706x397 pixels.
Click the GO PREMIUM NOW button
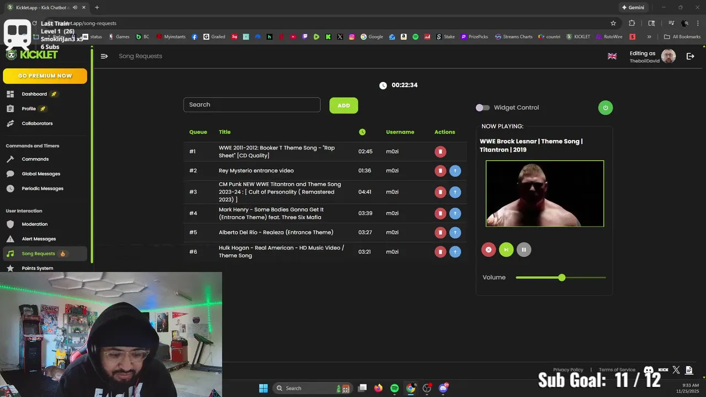(45, 76)
